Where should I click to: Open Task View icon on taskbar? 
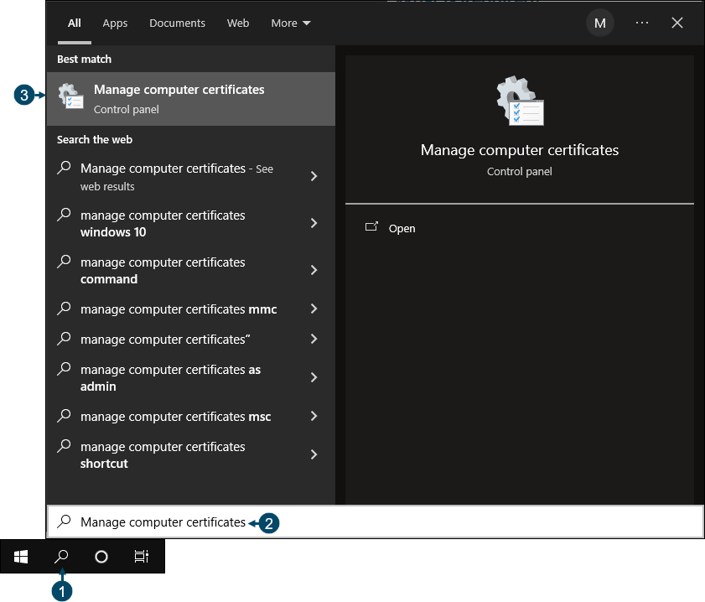tap(141, 557)
